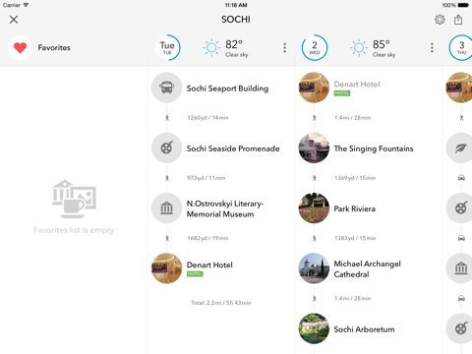Image resolution: width=472 pixels, height=354 pixels.
Task: Tap HOTEL badge under Tuesday's Denart Hotel
Action: (x=195, y=274)
